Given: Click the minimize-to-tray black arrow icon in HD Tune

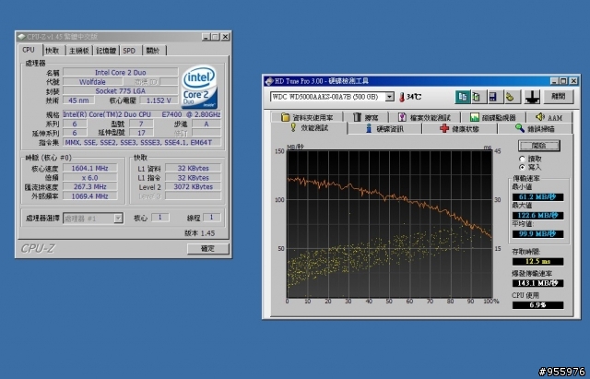Looking at the screenshot, I should pos(533,97).
